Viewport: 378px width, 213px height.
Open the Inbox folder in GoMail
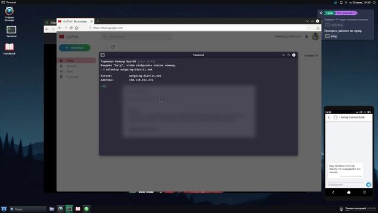coord(76,60)
